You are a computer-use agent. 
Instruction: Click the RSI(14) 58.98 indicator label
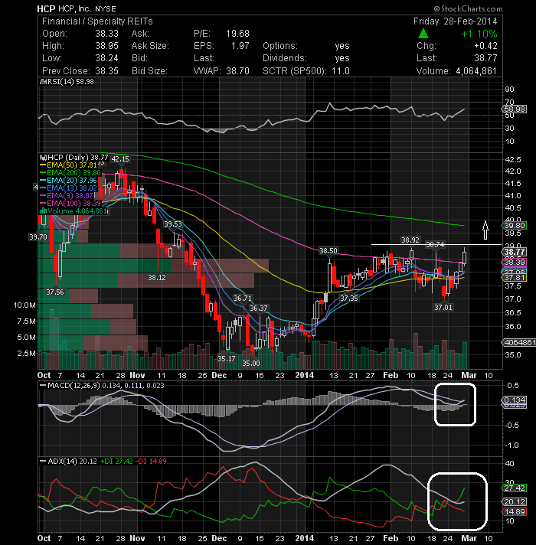67,82
